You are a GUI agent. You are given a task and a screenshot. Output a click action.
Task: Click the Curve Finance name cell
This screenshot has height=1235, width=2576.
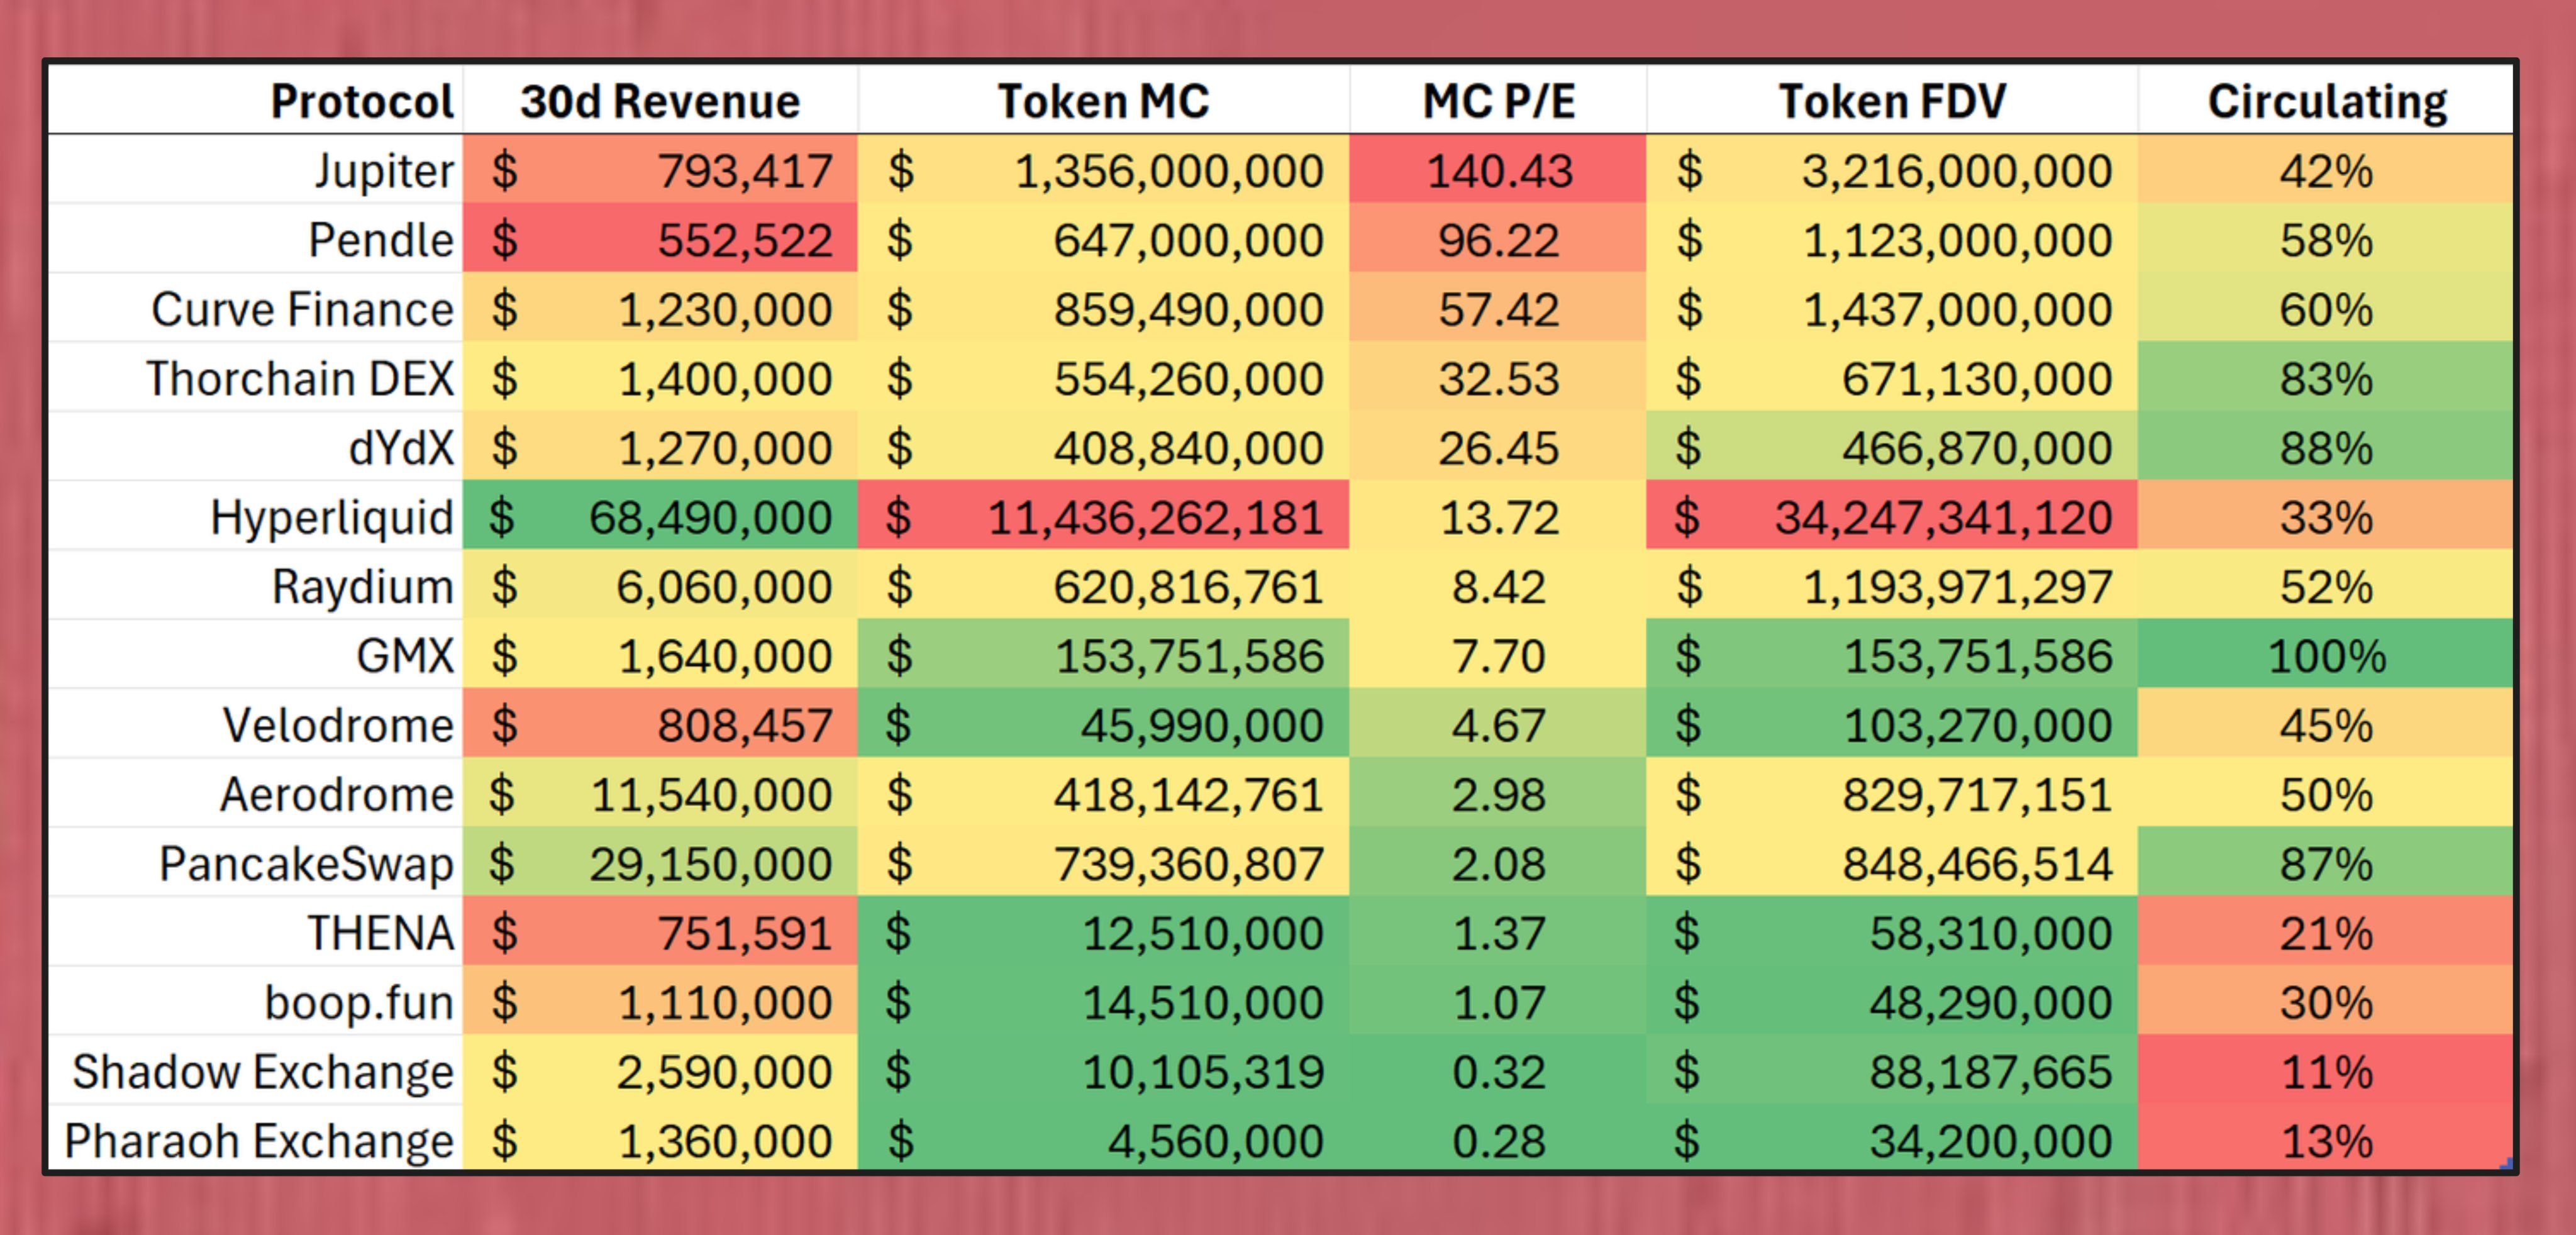tap(256, 308)
